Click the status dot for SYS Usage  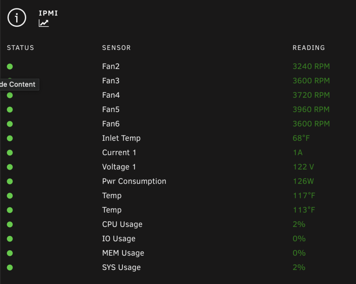[10, 267]
